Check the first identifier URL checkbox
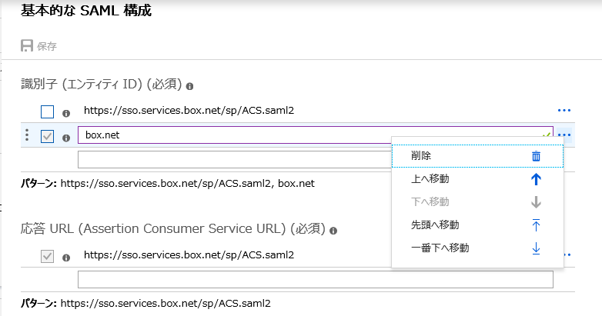Viewport: 602px width, 316px height. coord(47,111)
